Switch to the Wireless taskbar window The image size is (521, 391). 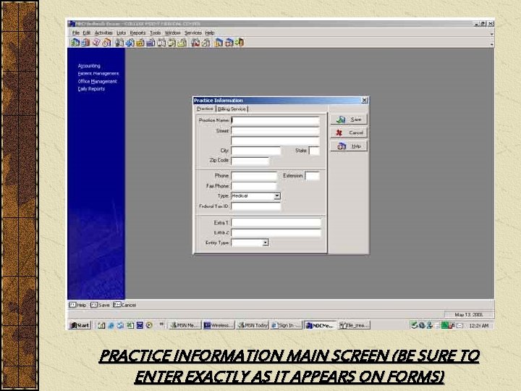219,325
